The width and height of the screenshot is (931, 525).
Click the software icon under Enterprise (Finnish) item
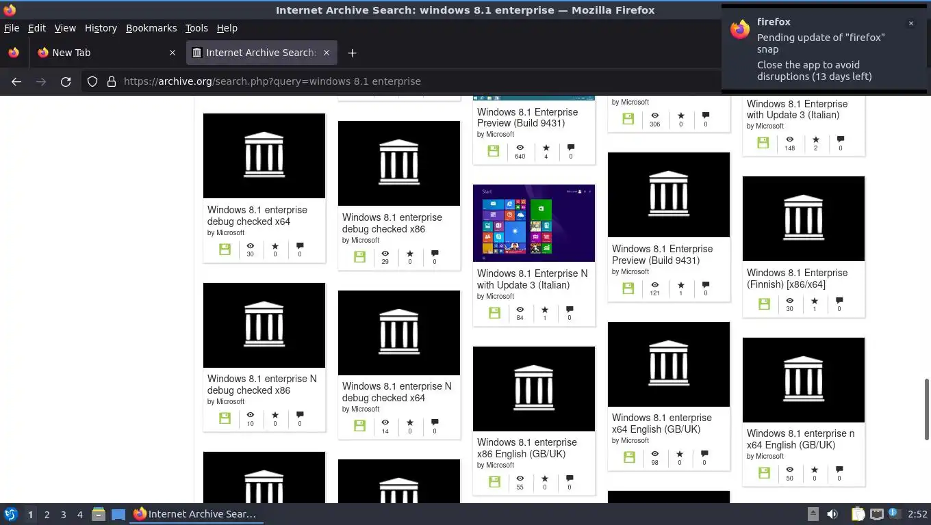pos(764,304)
